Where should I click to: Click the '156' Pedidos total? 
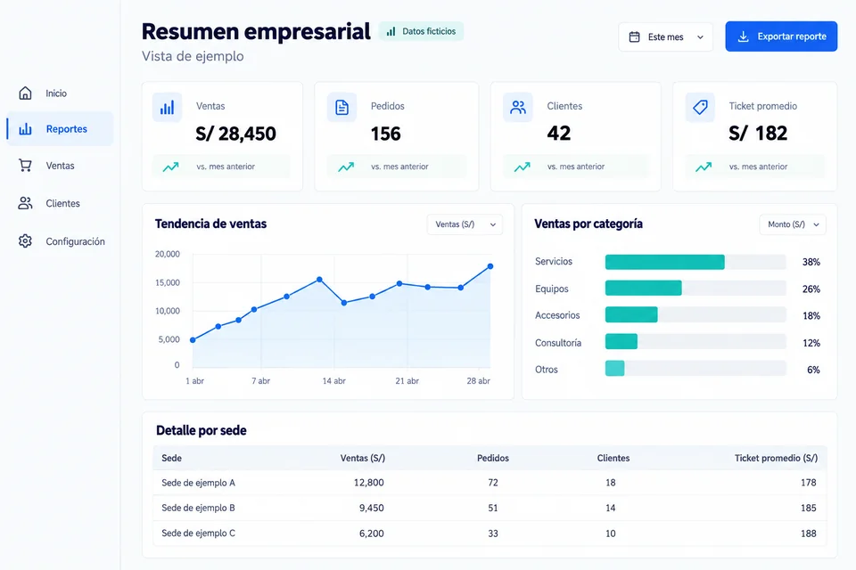385,134
